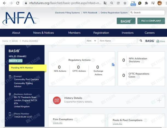Click the firm search magnifier button
The image size is (167, 128).
pos(141,41)
